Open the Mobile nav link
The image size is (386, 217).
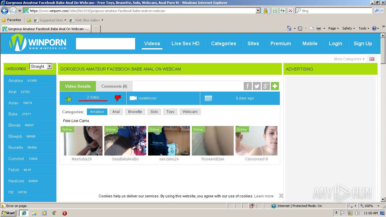pyautogui.click(x=310, y=43)
